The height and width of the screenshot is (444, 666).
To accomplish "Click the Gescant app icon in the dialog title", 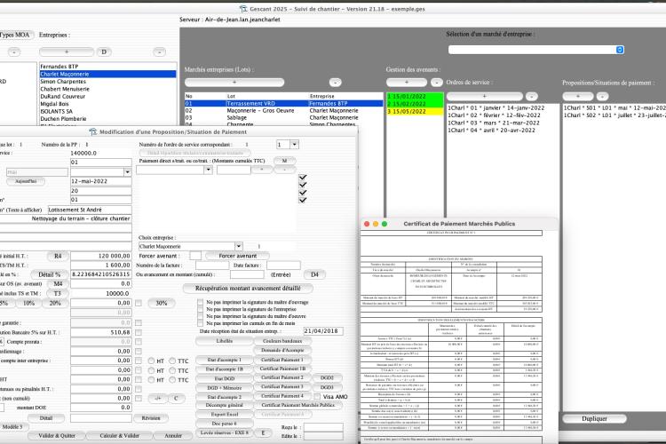I will [92, 131].
